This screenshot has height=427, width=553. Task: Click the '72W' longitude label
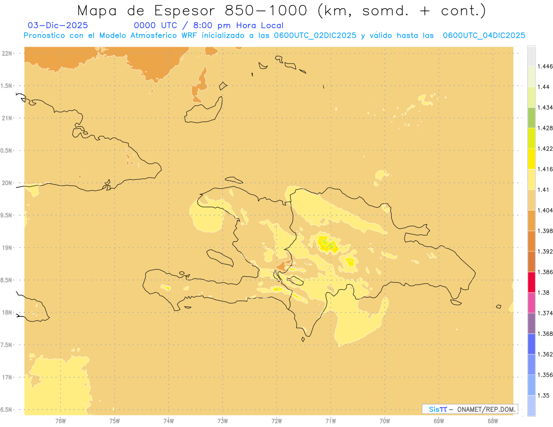[x=277, y=421]
